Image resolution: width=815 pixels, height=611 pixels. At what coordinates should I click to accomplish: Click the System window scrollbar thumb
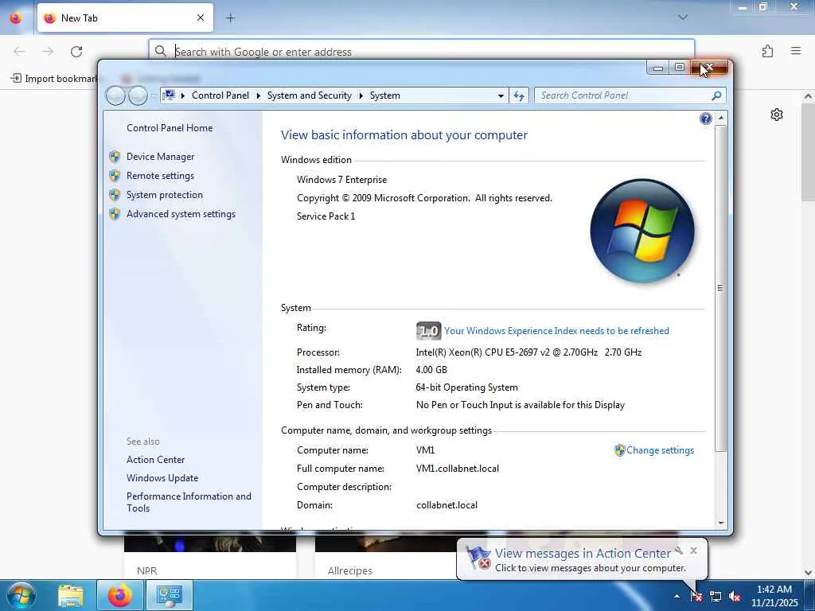720,288
